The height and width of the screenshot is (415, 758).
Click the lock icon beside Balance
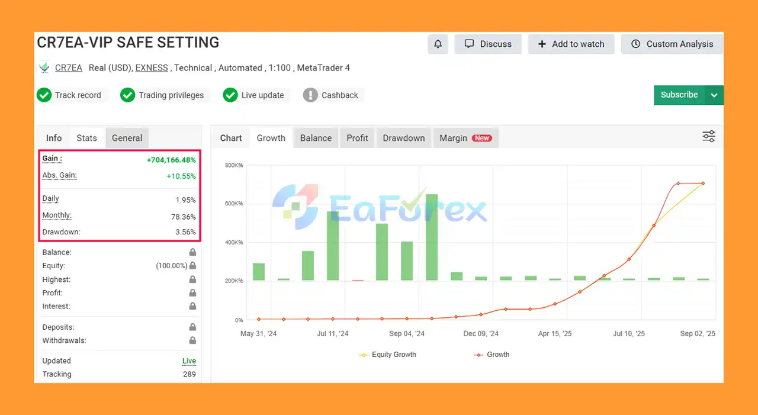coord(192,252)
